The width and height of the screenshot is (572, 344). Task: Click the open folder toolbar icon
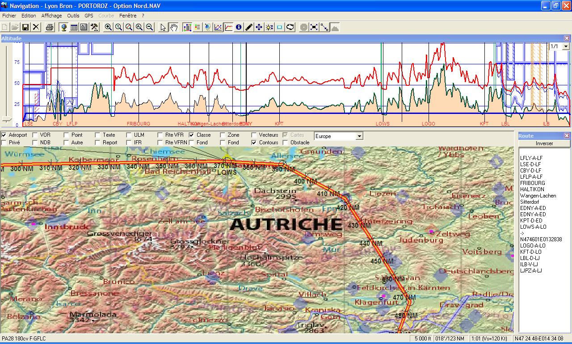click(x=15, y=27)
